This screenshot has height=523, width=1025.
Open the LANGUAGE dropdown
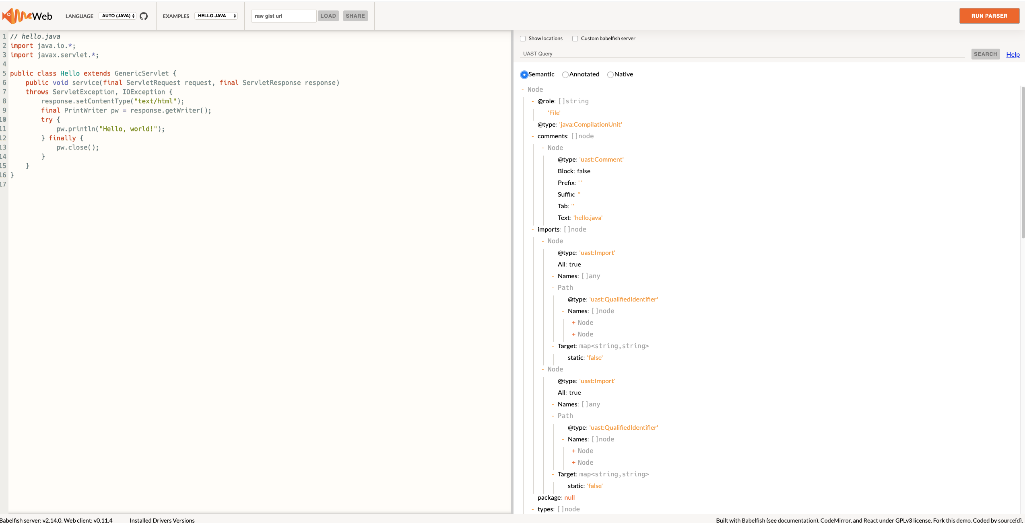[117, 16]
